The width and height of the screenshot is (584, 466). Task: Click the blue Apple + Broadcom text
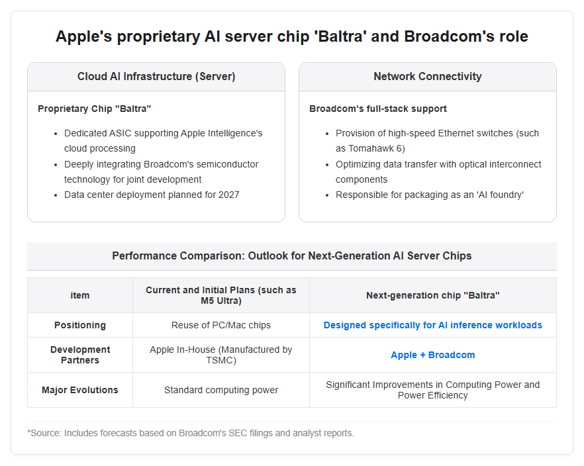[433, 355]
